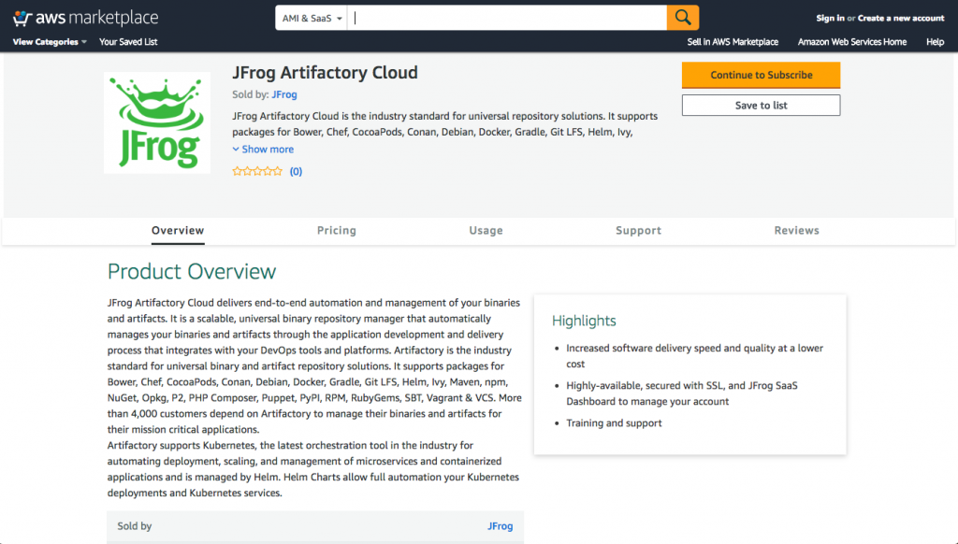Open the Support tab
This screenshot has height=544, width=958.
click(638, 231)
